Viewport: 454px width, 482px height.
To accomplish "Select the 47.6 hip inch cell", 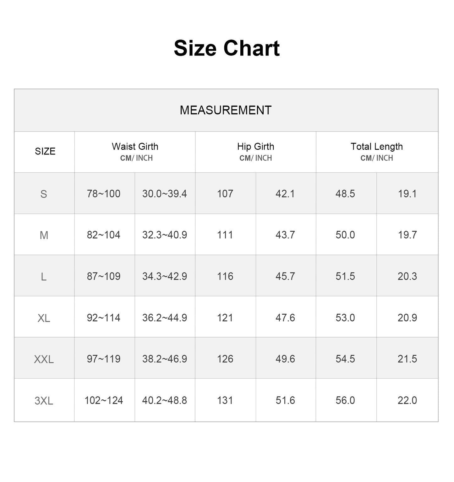I will pos(285,318).
